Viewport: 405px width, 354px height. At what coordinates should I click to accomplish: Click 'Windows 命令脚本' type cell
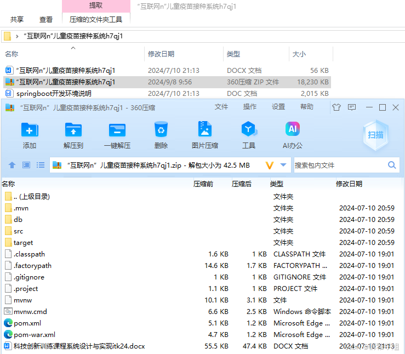[x=302, y=312]
